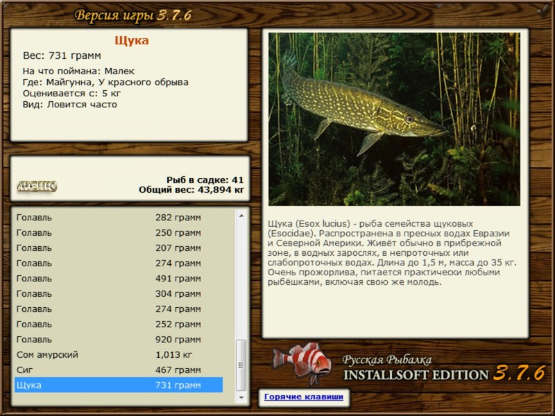Click the Русская Рыбалка title text
This screenshot has height=416, width=555.
[387, 360]
